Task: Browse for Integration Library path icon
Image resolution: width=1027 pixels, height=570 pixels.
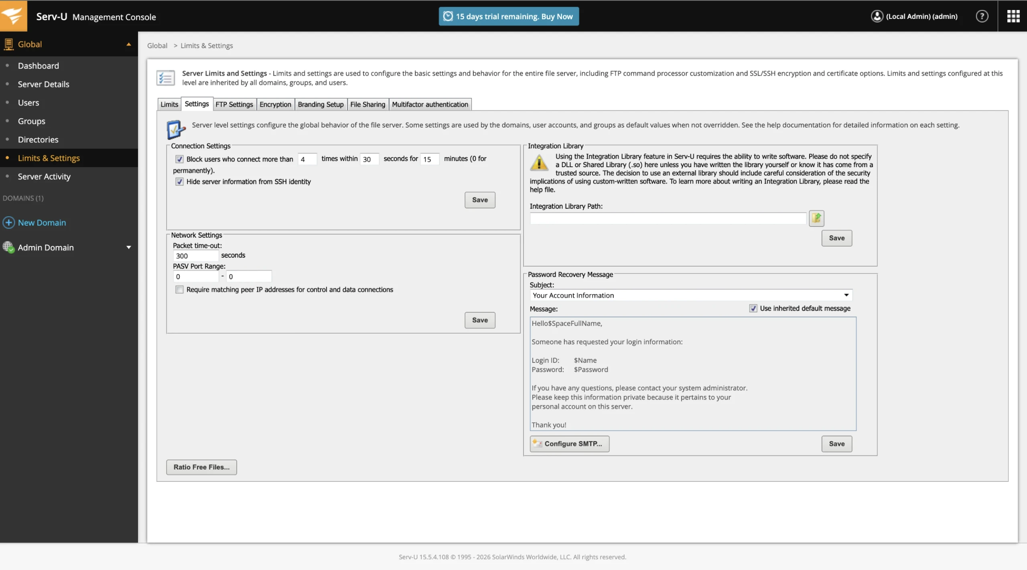Action: (816, 218)
